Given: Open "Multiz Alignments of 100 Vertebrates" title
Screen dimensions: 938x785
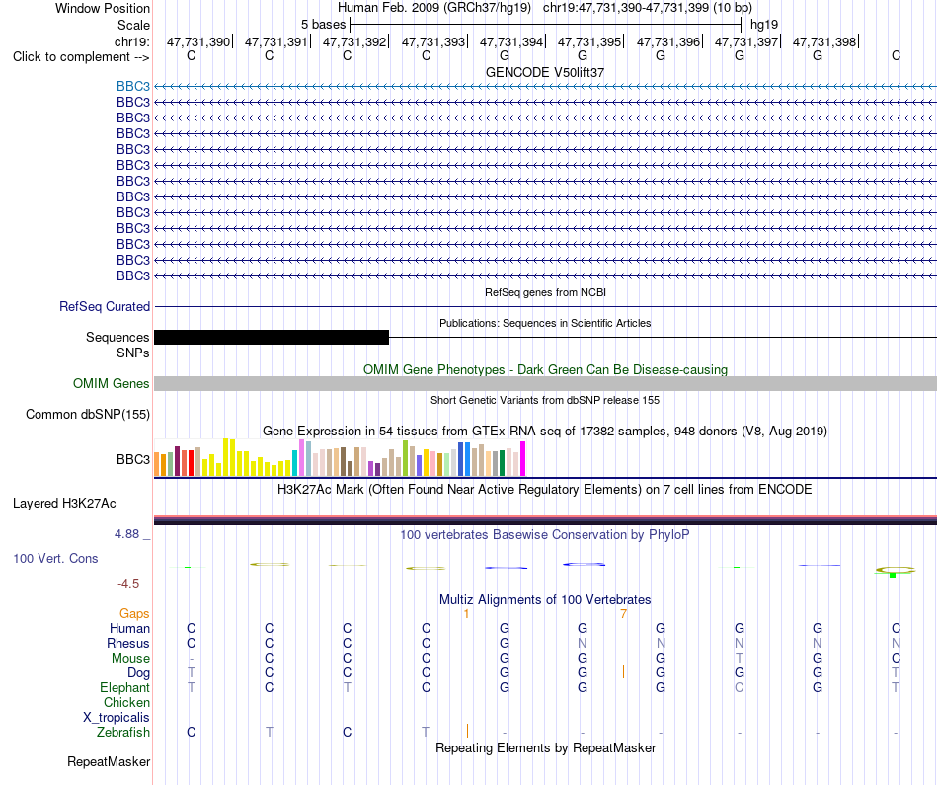Looking at the screenshot, I should click(x=545, y=600).
